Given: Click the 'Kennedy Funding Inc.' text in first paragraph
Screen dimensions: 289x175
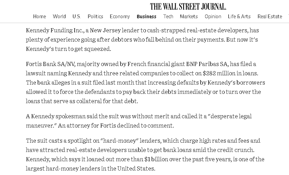Looking at the screenshot, I should (x=55, y=30).
